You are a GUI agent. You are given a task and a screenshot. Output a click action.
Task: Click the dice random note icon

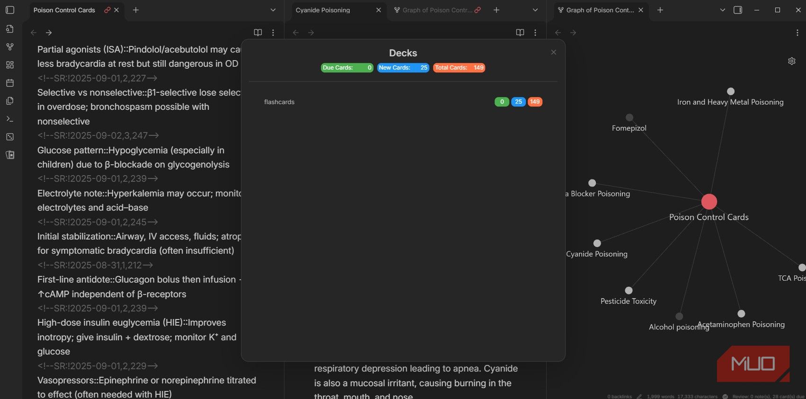coord(10,137)
